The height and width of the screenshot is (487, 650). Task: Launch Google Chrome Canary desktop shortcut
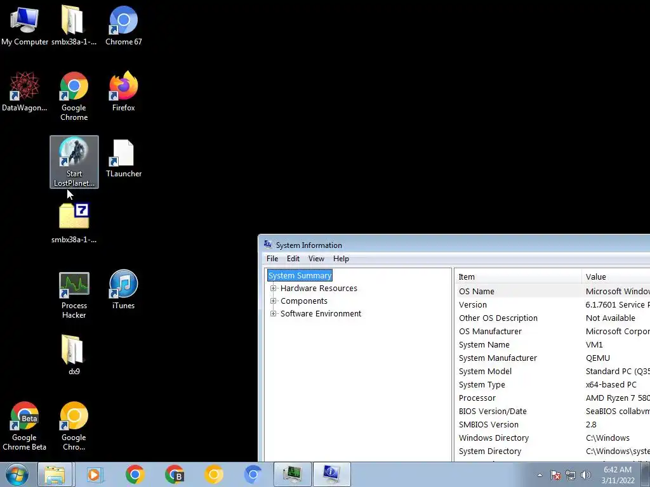pyautogui.click(x=74, y=425)
